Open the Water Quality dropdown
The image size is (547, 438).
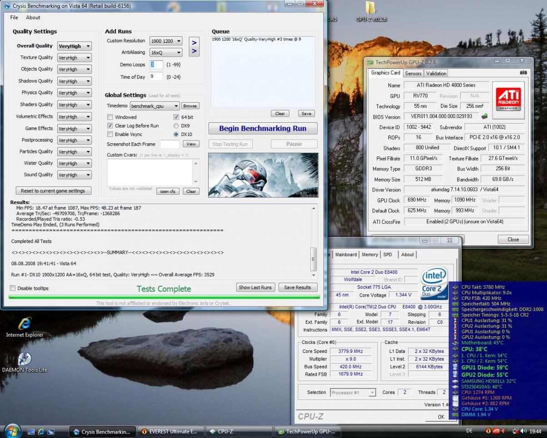(74, 163)
